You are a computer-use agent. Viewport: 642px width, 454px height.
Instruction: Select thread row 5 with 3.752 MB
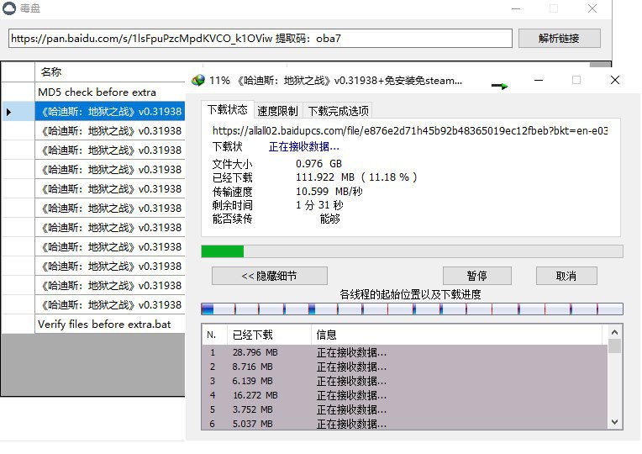tap(404, 409)
